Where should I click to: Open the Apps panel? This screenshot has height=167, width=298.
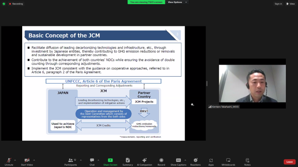pyautogui.click(x=211, y=162)
